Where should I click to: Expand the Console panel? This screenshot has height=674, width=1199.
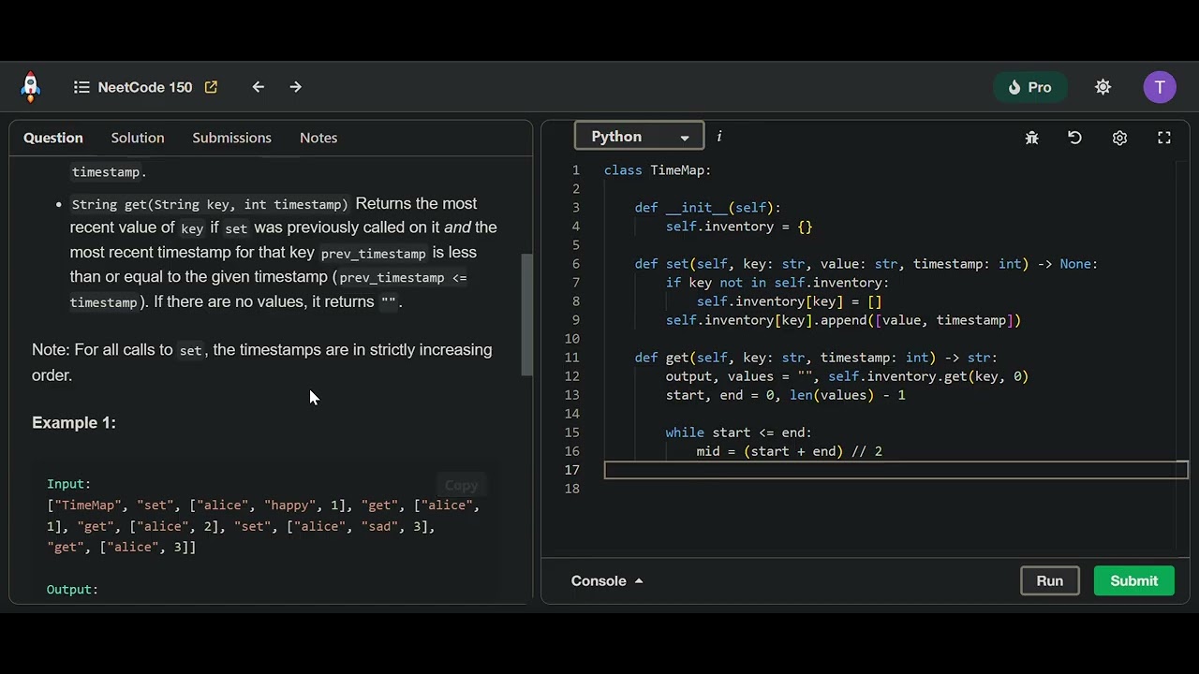[607, 580]
